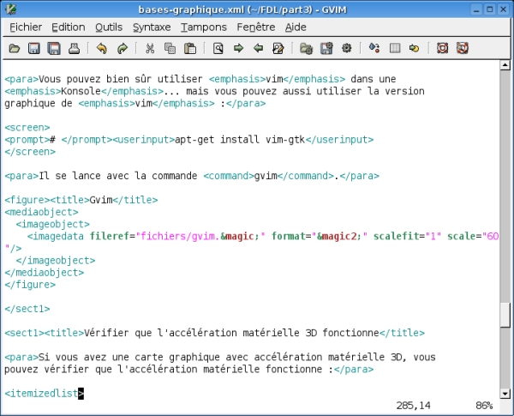Save the current file via toolbar
Screen dimensions: 514x416
34,48
